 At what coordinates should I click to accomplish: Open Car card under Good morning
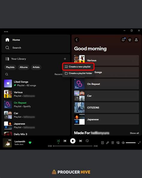click(106, 96)
